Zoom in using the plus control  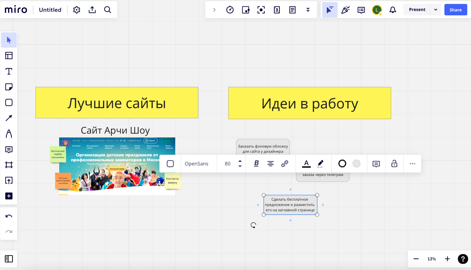click(x=447, y=259)
